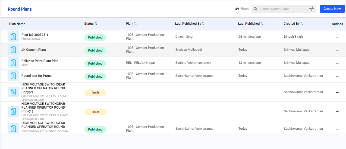Image resolution: width=346 pixels, height=149 pixels.
Task: Sort by Last Published By column
Action: pos(203,24)
